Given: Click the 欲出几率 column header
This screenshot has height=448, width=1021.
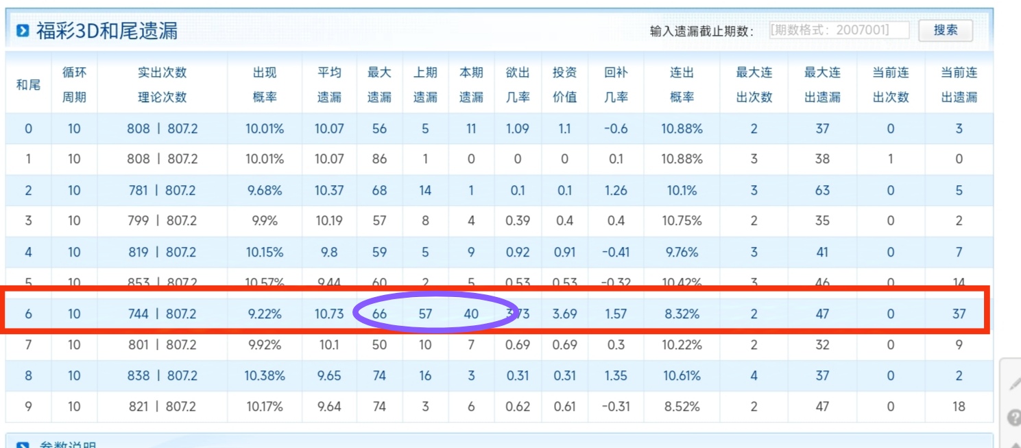Looking at the screenshot, I should pyautogui.click(x=518, y=84).
